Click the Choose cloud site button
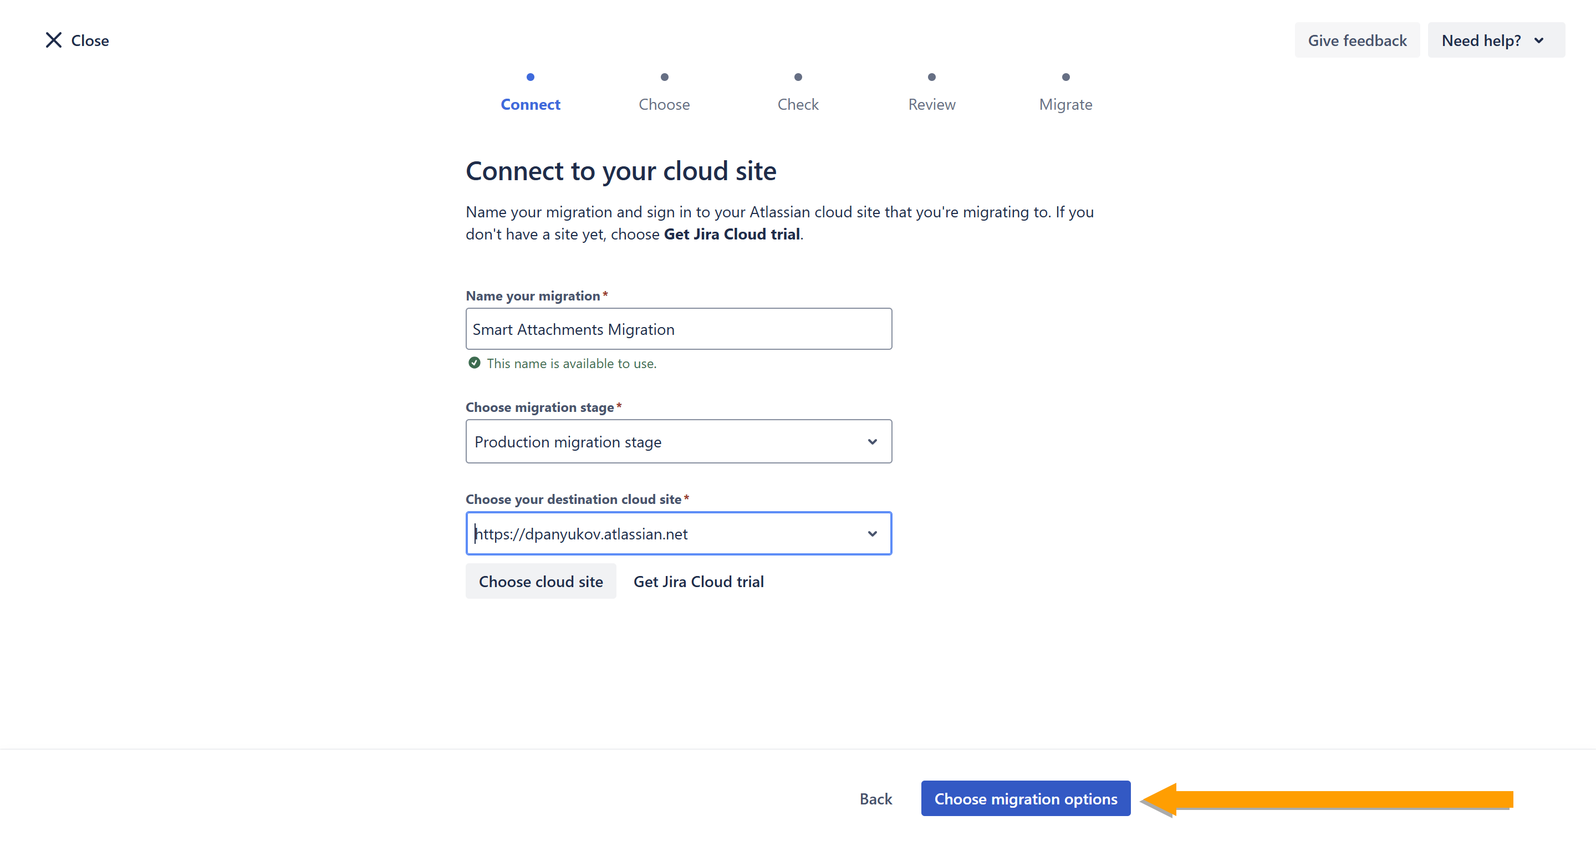This screenshot has width=1596, height=846. tap(541, 582)
